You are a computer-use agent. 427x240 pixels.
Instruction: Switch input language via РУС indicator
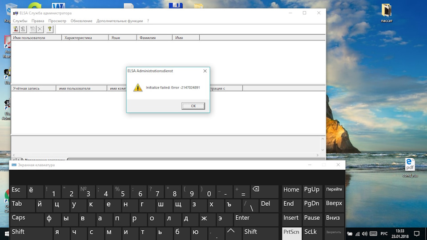384,233
